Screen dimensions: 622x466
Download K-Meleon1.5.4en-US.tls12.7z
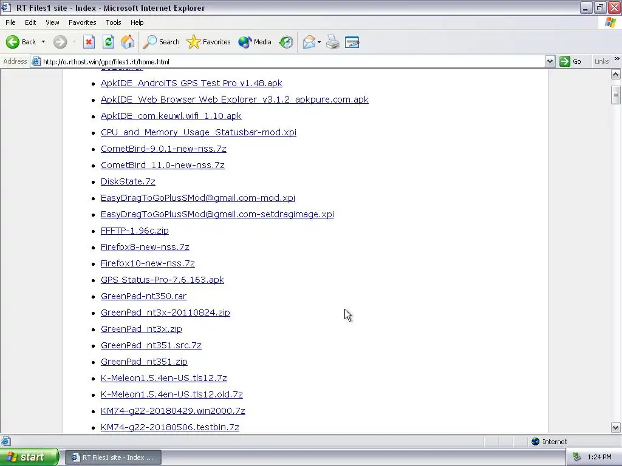[164, 378]
